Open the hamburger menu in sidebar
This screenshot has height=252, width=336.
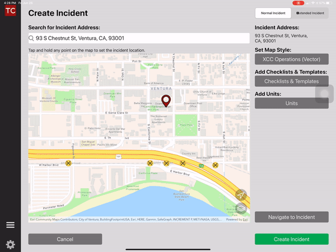click(x=10, y=225)
